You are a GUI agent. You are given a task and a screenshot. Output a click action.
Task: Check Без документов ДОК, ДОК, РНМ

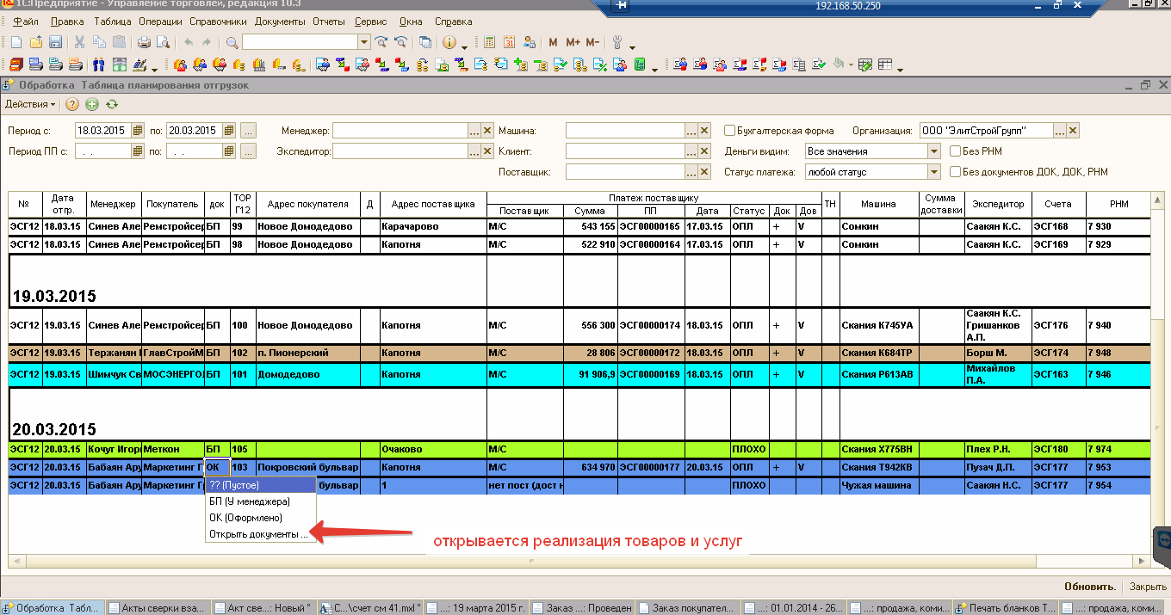tap(956, 172)
